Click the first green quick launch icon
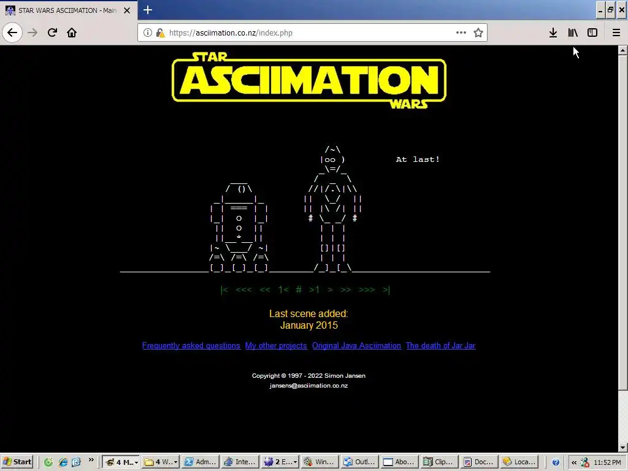The image size is (628, 471). (x=48, y=462)
